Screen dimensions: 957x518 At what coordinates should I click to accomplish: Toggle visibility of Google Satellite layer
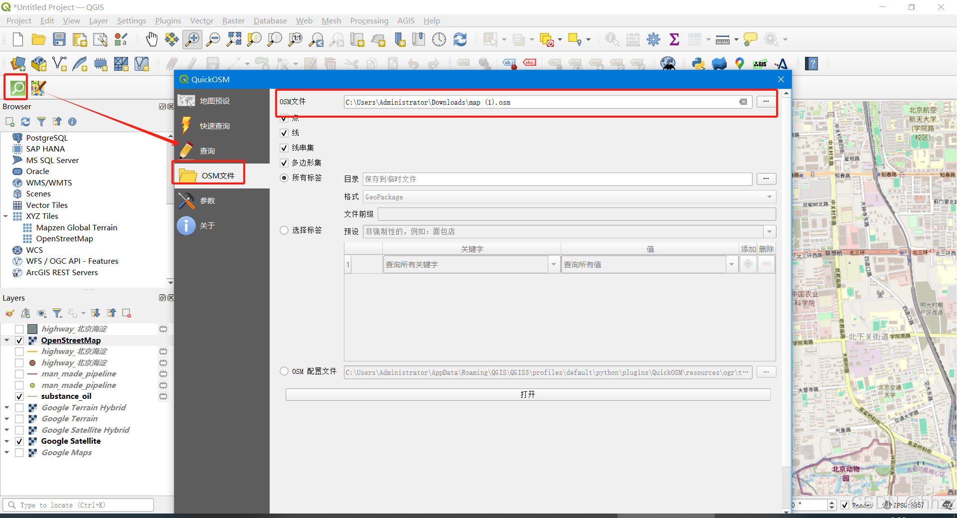coord(19,442)
